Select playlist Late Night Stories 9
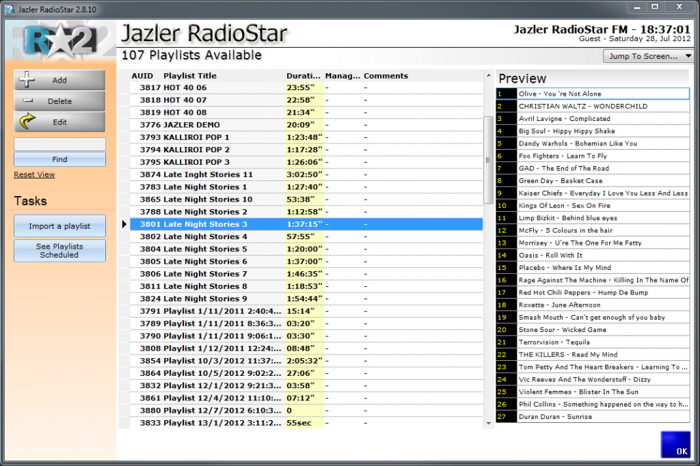This screenshot has width=700, height=466. [306, 299]
